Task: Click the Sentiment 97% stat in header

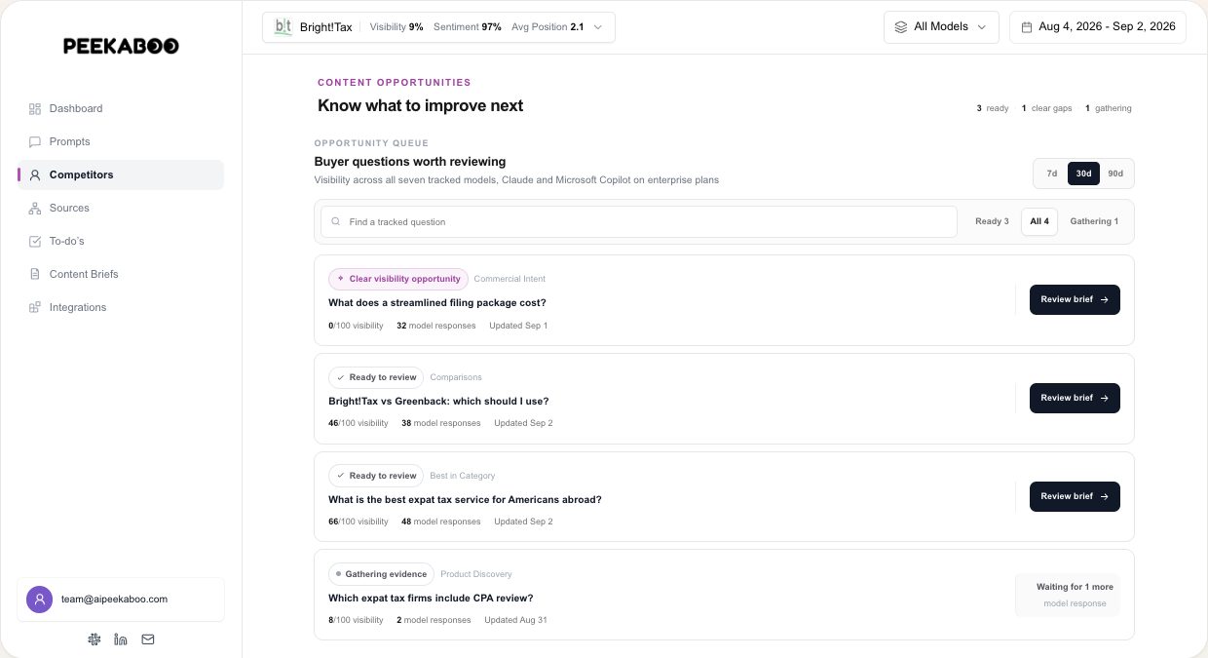Action: coord(468,27)
